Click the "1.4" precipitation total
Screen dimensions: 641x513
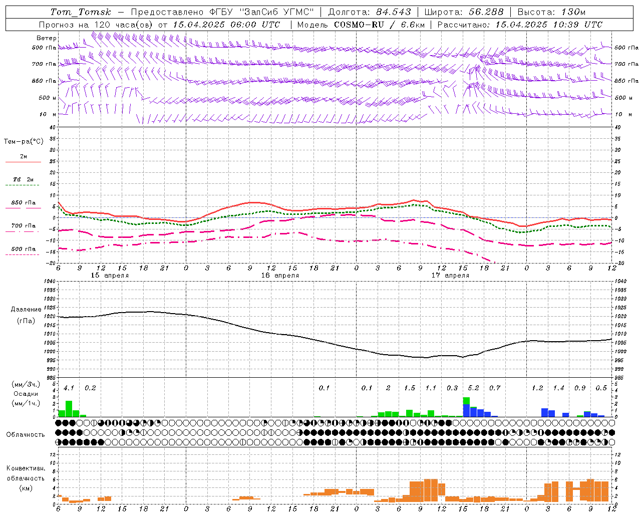[x=558, y=388]
